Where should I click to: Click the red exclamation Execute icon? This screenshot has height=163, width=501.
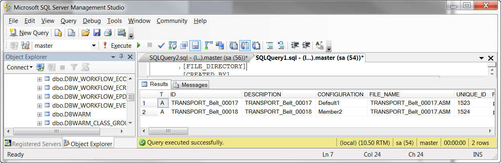(105, 45)
